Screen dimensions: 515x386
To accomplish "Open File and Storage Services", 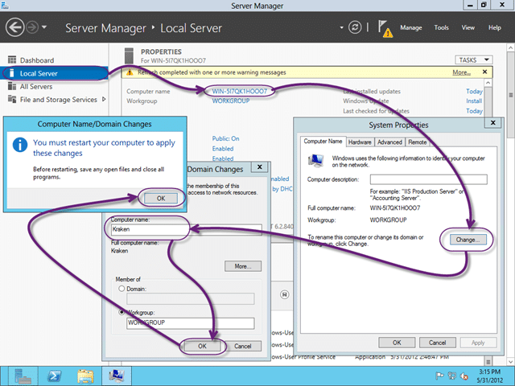I will pos(59,100).
